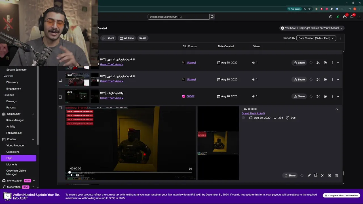
Task: Select Clips in the sidebar
Action: pos(18,158)
